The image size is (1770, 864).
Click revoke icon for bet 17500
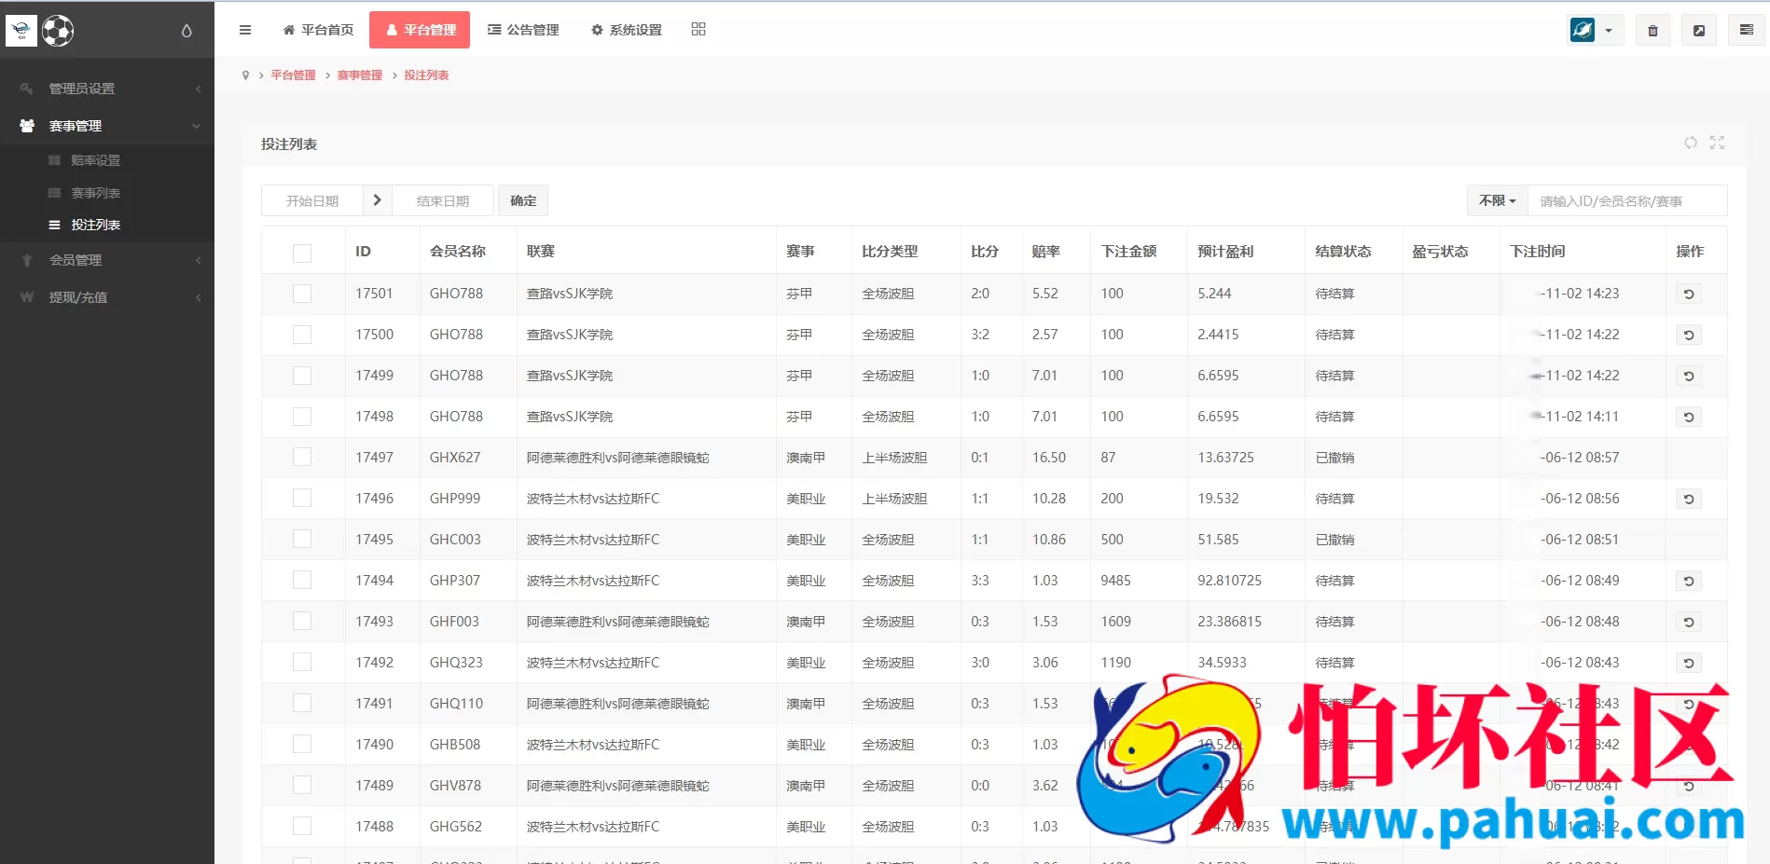pyautogui.click(x=1689, y=335)
